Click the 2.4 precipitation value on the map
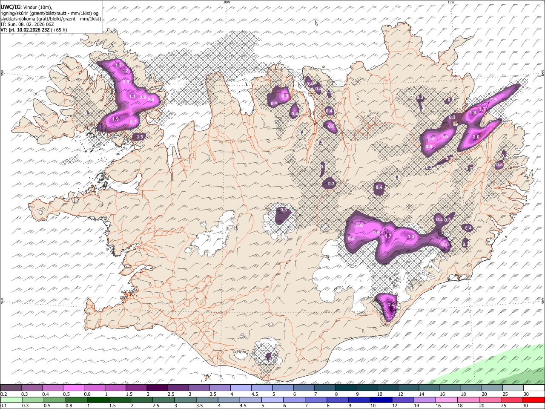545x409 pixels. [x=392, y=305]
